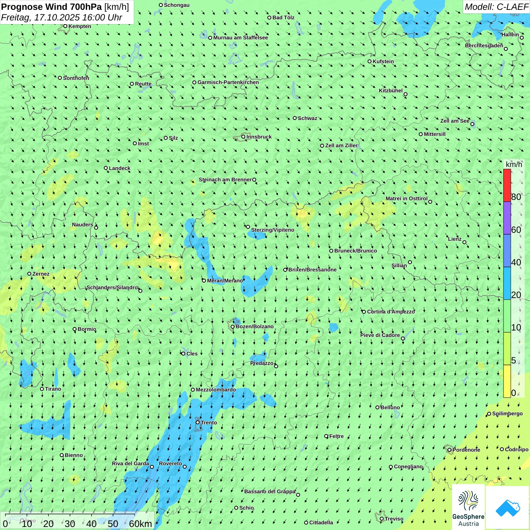Click the Hallein city marker
This screenshot has width=530, height=530.
pos(522,37)
